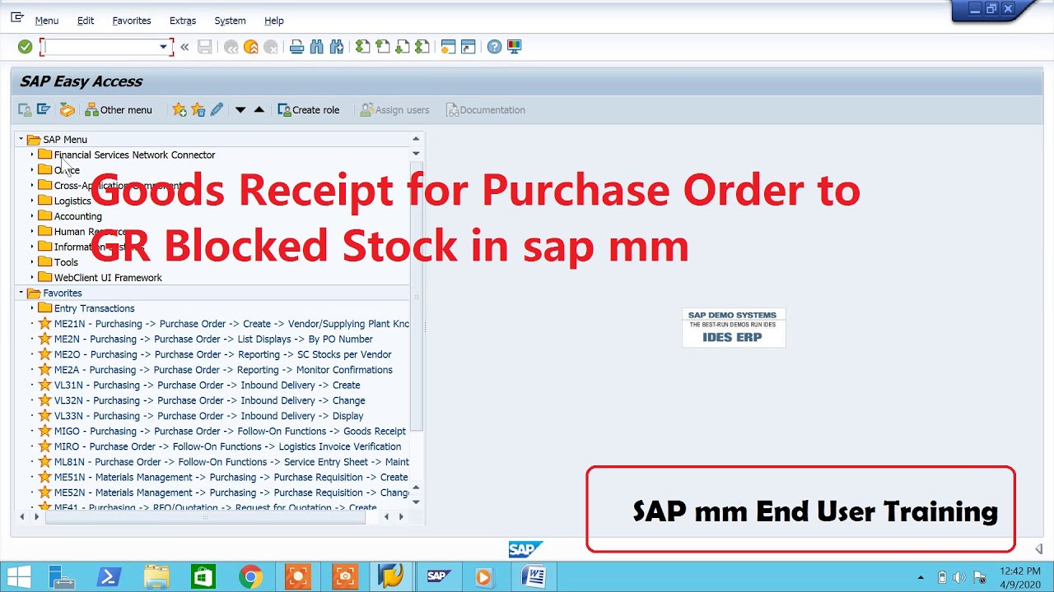The width and height of the screenshot is (1054, 592).
Task: Expand the Financial Services Network Connector folder
Action: click(32, 155)
